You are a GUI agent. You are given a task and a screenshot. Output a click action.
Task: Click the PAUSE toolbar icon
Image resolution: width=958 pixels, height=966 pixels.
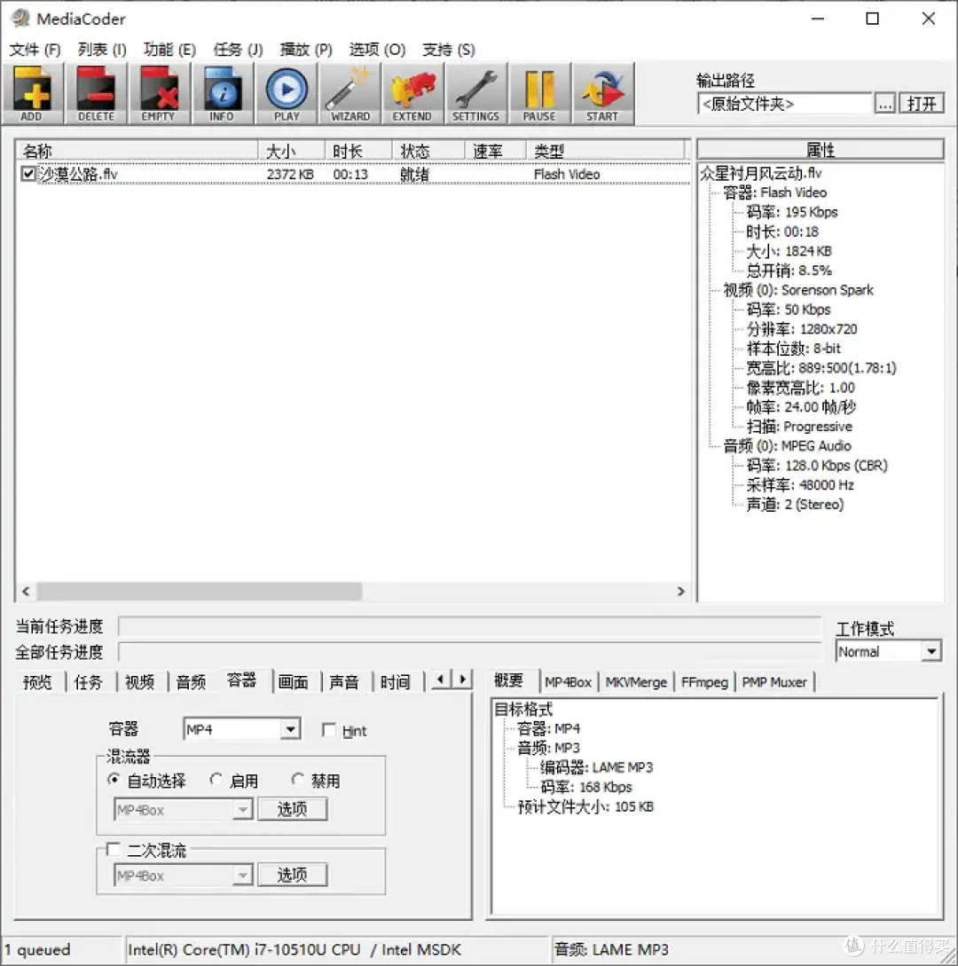(x=539, y=94)
